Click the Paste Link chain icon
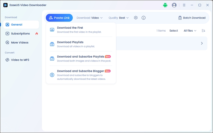 point(51,18)
